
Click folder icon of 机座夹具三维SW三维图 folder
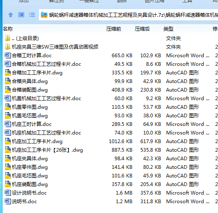pyautogui.click(x=7, y=47)
